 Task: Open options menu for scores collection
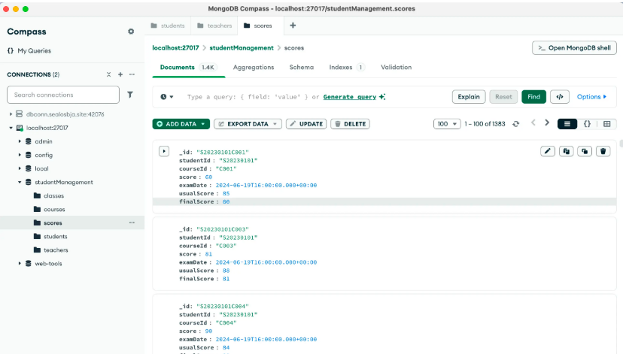tap(132, 222)
